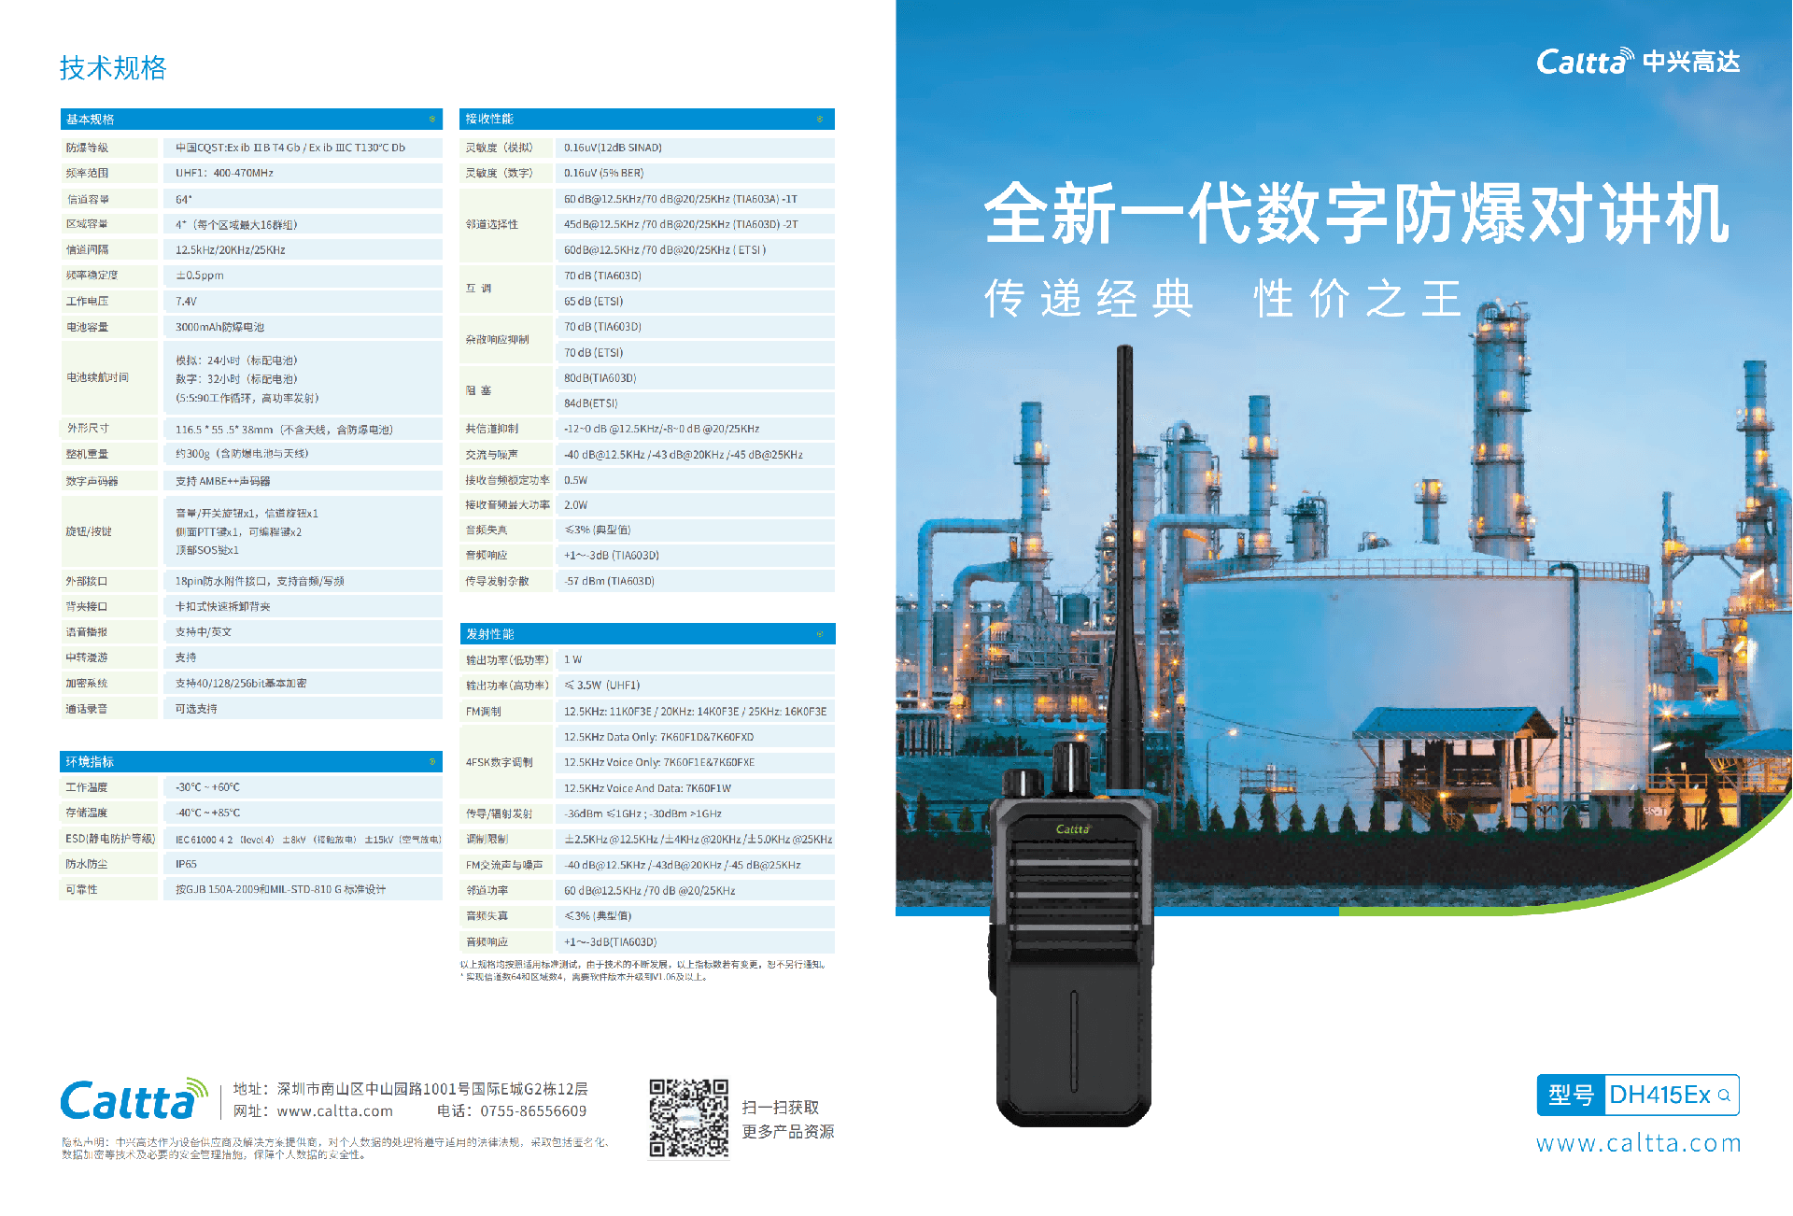The image size is (1793, 1216).
Task: Click the 型号 blue label box
Action: [x=1571, y=1096]
